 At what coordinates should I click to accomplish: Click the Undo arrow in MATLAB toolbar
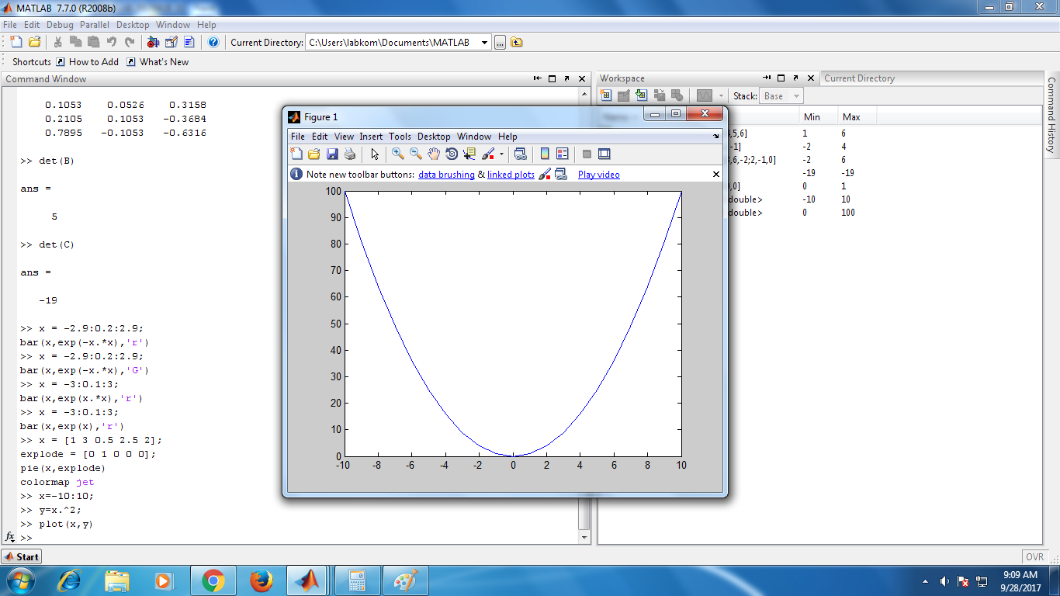point(112,42)
